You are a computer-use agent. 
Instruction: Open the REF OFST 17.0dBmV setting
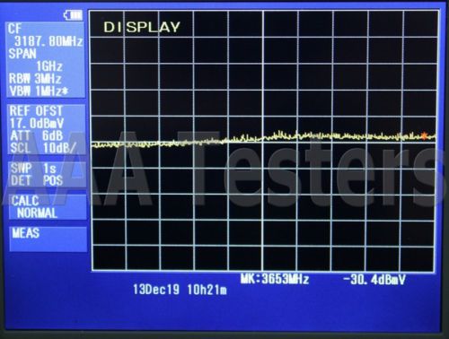coord(37,117)
